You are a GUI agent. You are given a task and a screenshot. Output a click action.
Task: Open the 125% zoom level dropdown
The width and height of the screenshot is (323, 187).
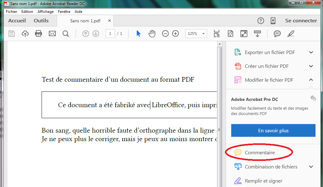[x=196, y=34]
